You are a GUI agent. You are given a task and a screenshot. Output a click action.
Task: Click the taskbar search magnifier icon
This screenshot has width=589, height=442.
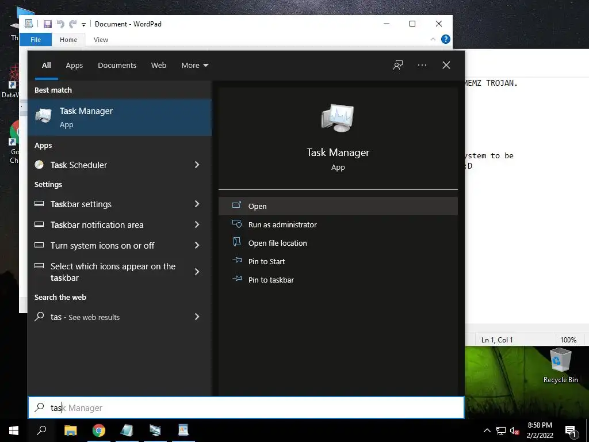41,430
